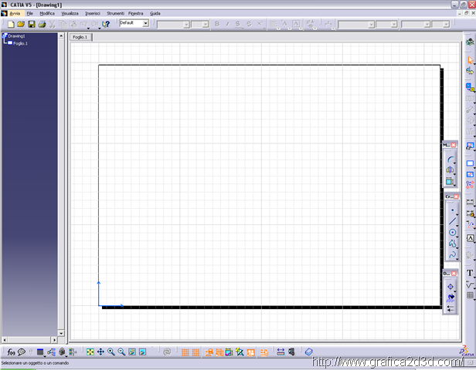The image size is (476, 370).
Task: Select the Circle tool in floating palette
Action: coord(452,232)
